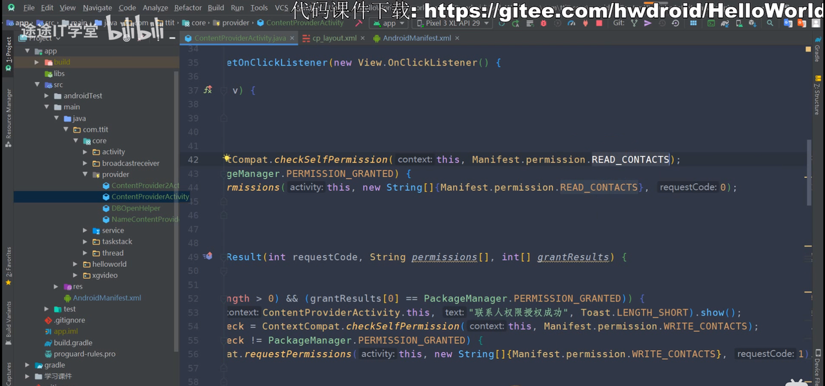825x386 pixels.
Task: Collapse the 'app' module node in the project tree
Action: 27,51
